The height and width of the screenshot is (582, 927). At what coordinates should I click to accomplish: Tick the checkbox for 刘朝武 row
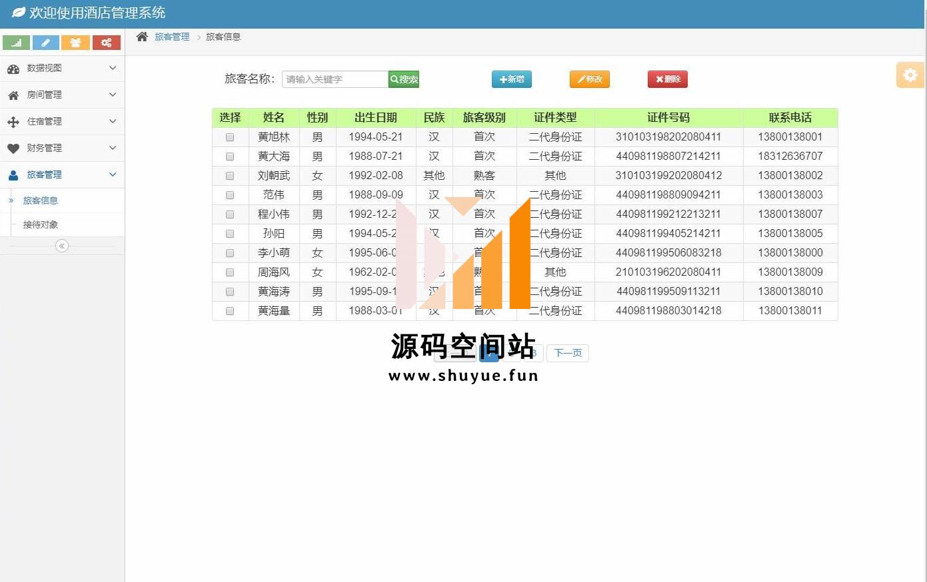click(x=230, y=176)
